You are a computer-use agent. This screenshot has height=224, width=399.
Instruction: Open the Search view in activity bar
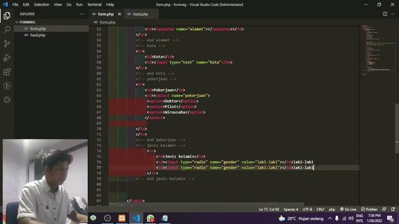coord(7,30)
